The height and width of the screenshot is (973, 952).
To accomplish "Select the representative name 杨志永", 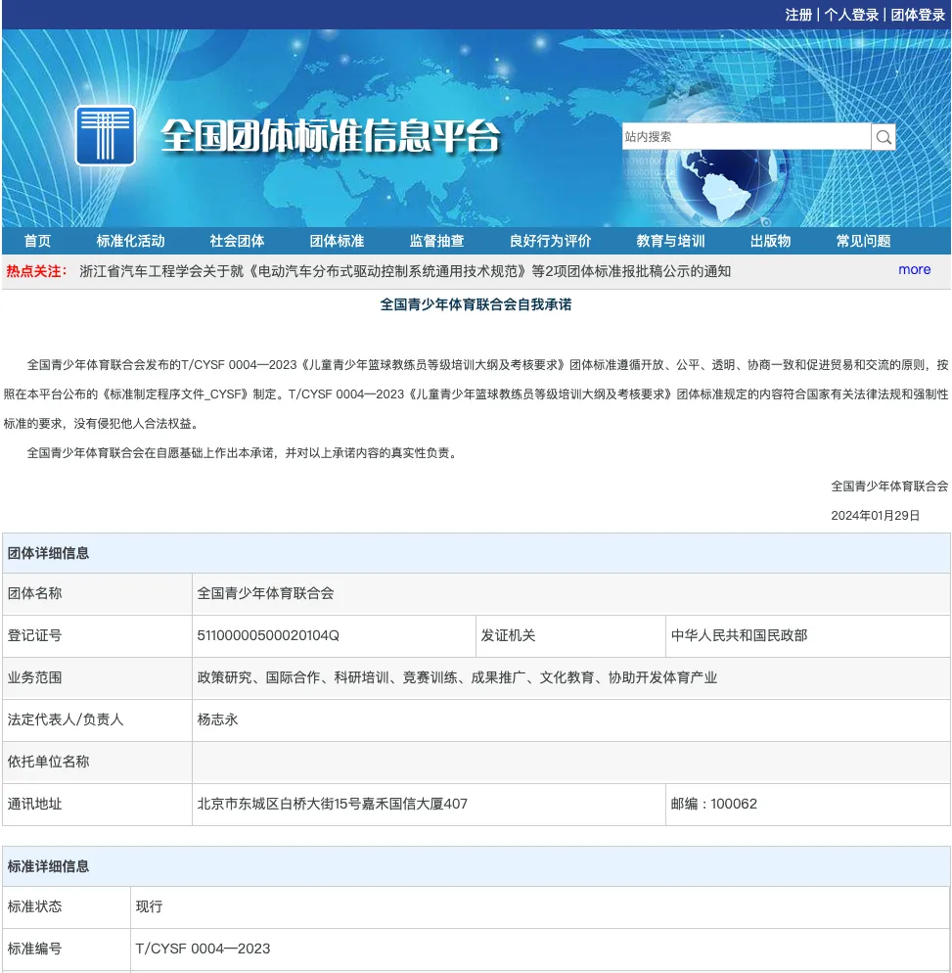I will click(217, 719).
